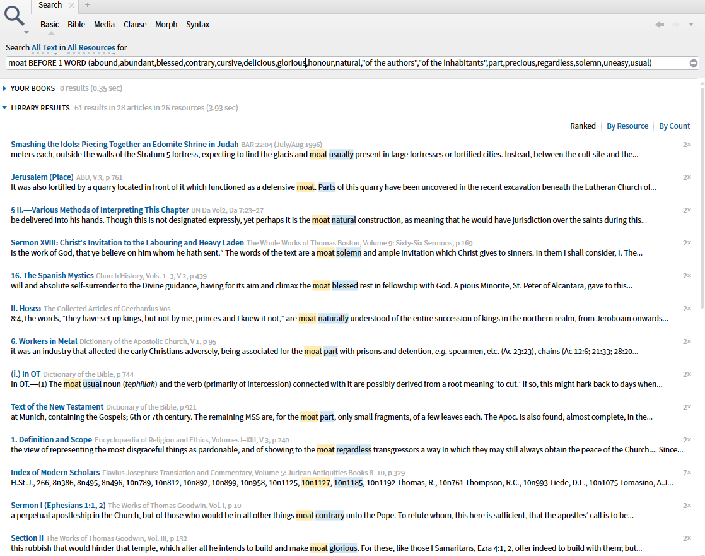The width and height of the screenshot is (705, 556).
Task: Open the navigation history dropdown arrow
Action: pos(691,24)
